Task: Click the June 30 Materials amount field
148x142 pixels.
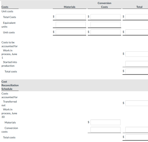Action: pyautogui.click(x=105, y=122)
